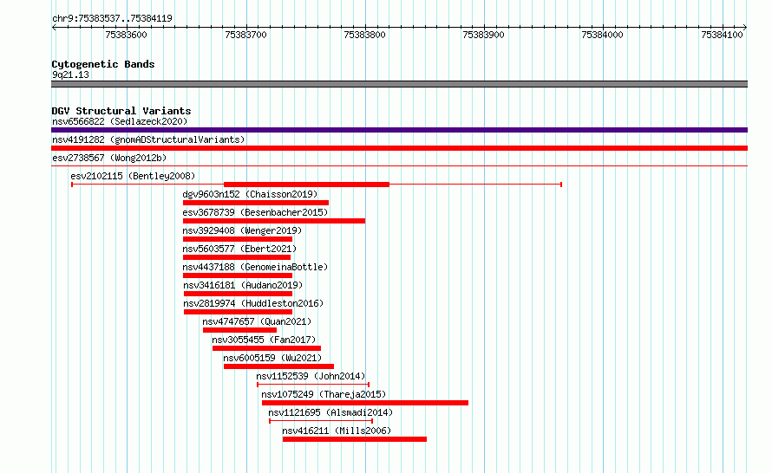Image resolution: width=772 pixels, height=473 pixels.
Task: Click the nsv1075249 red feature bar
Action: 365,403
